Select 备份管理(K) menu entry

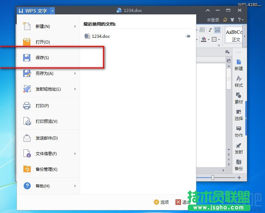coord(48,169)
